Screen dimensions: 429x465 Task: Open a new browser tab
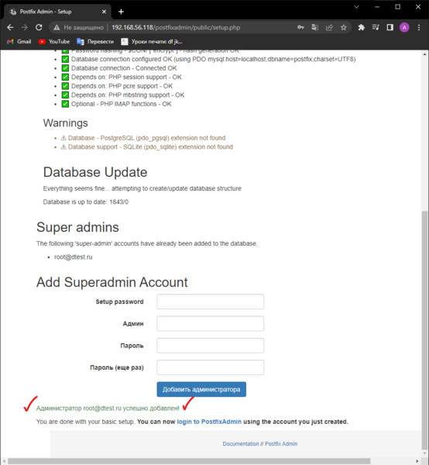[x=121, y=12]
